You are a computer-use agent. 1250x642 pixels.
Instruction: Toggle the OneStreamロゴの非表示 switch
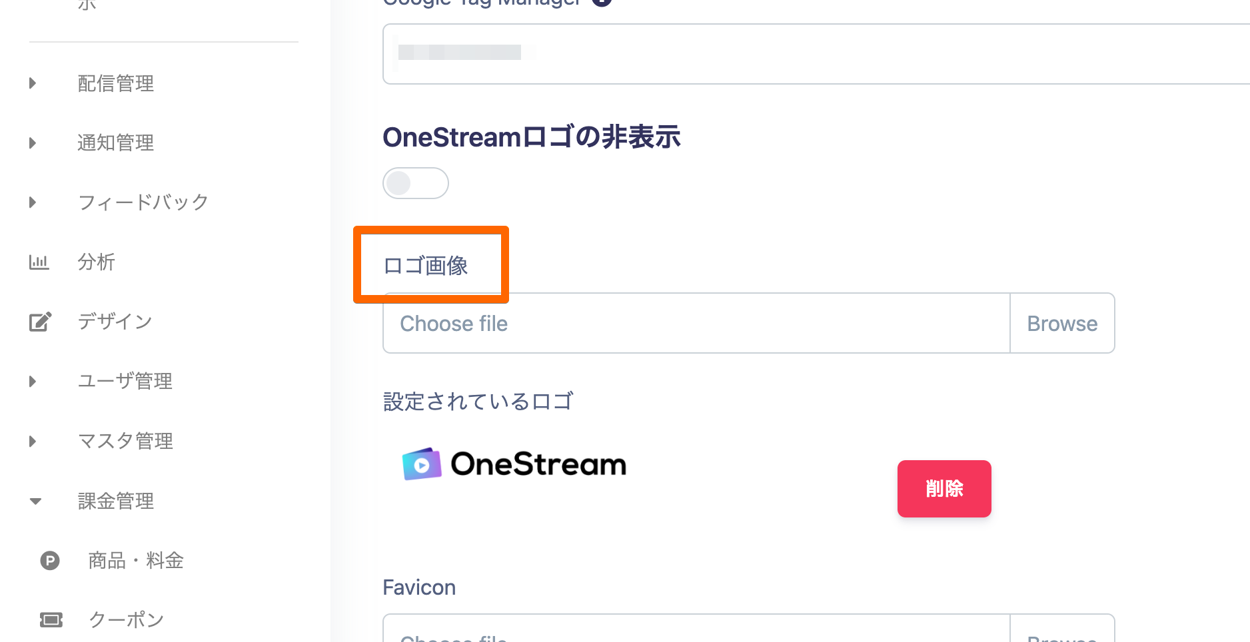click(415, 183)
